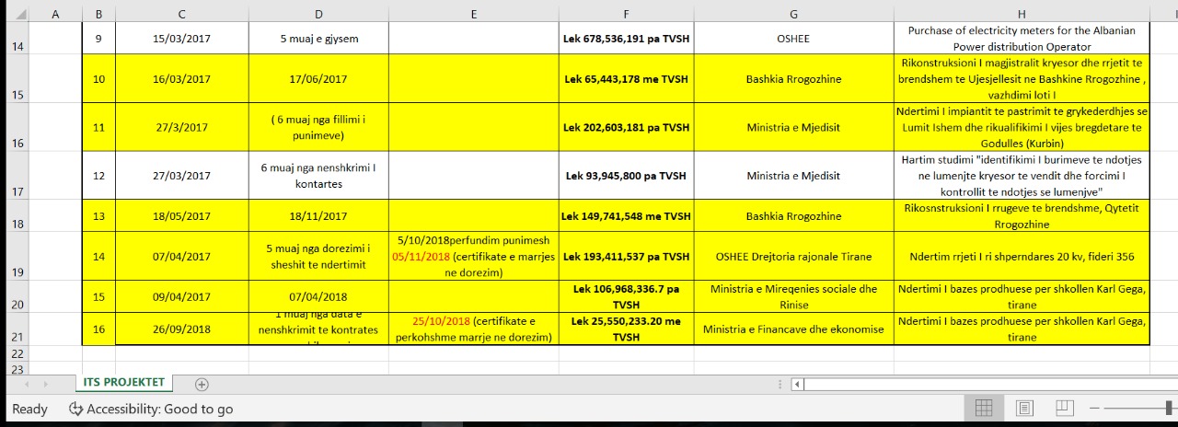Click horizontal scrollbar left arrow

(798, 385)
